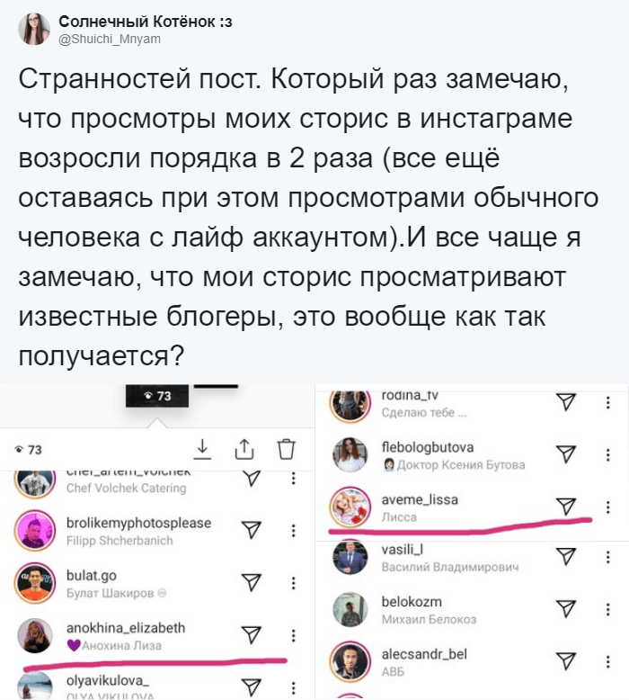
Task: Open the alecsandr_bel profile picture
Action: coord(350,662)
